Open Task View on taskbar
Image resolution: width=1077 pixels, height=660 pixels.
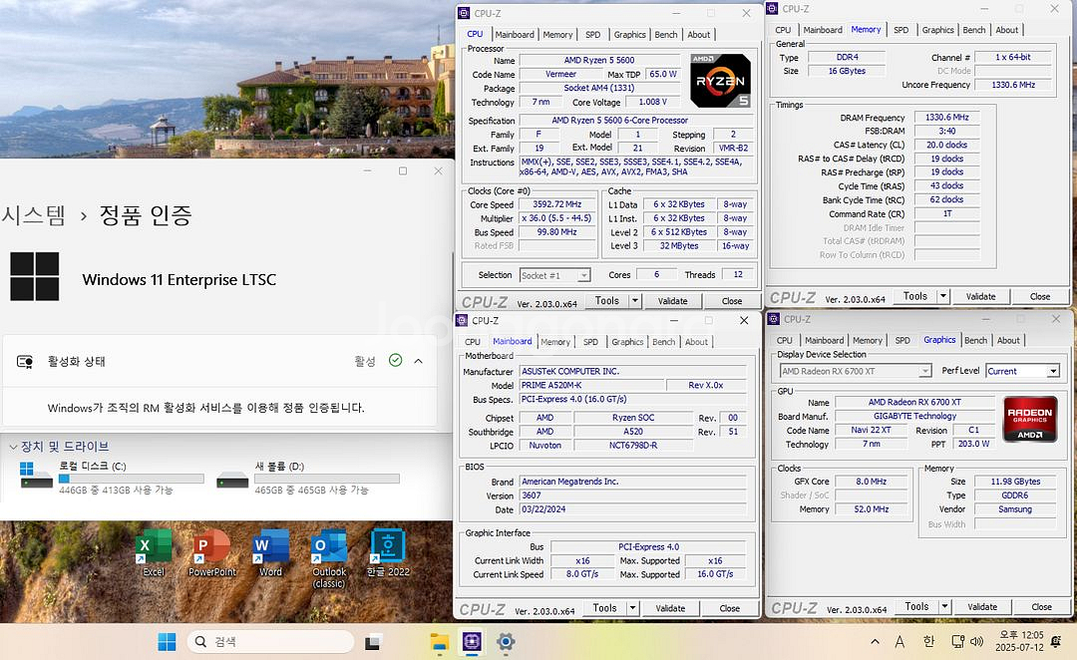pyautogui.click(x=372, y=642)
